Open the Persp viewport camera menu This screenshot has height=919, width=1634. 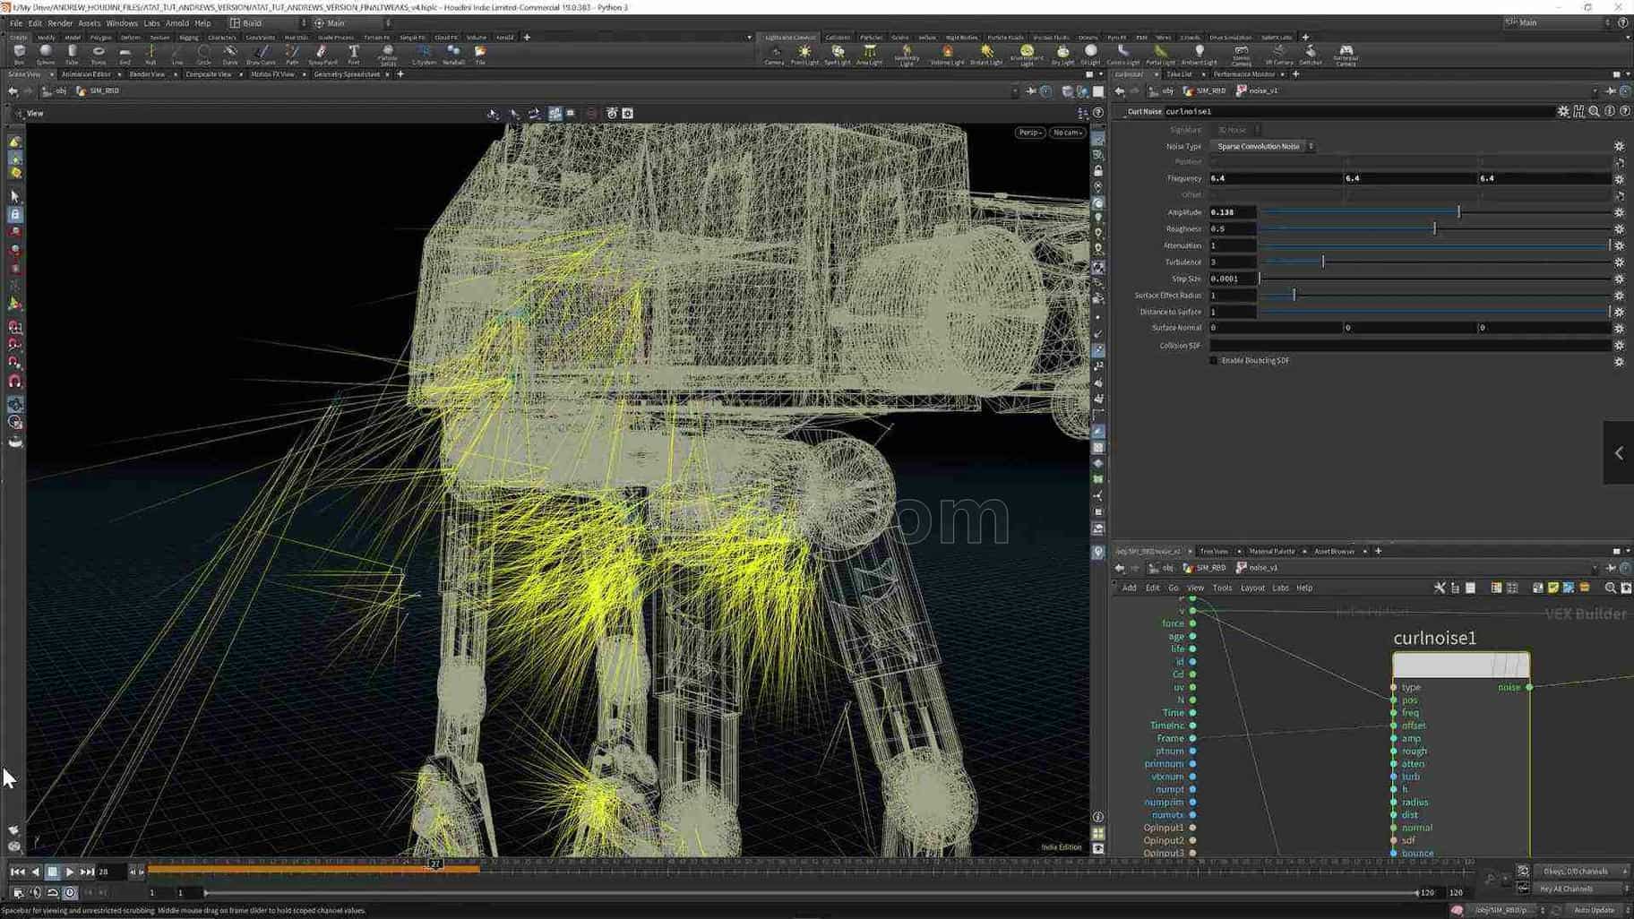[x=1029, y=133]
